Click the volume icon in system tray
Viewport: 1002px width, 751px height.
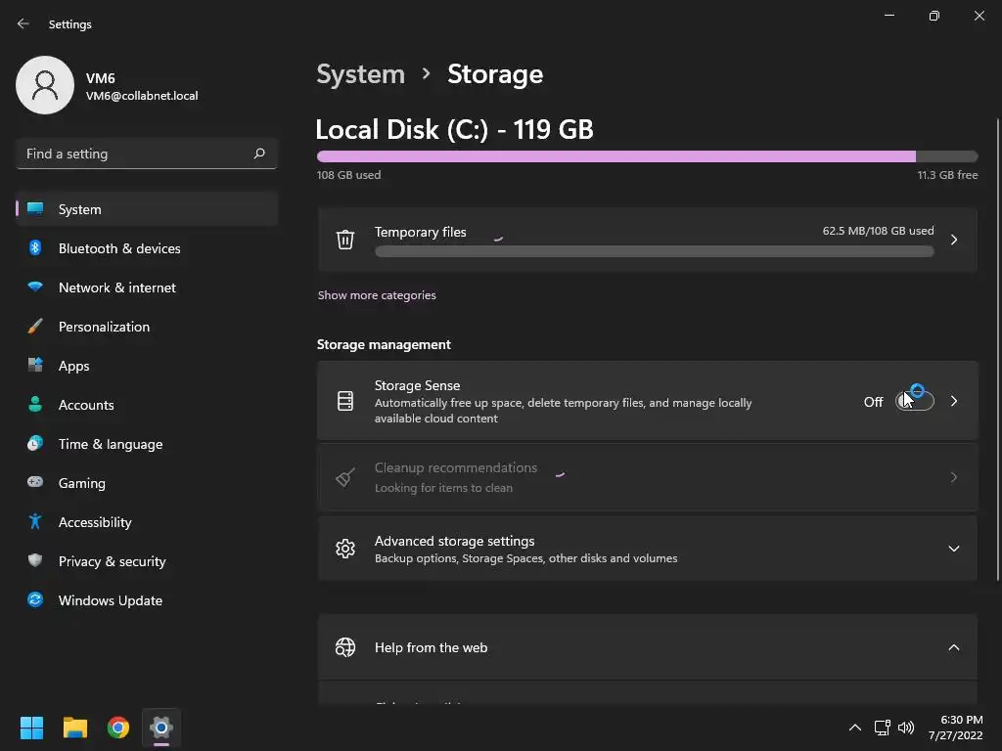point(906,728)
